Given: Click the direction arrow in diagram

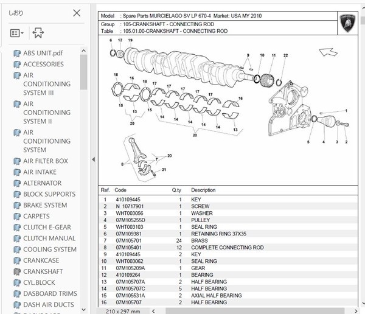Looking at the screenshot, I should tap(328, 52).
